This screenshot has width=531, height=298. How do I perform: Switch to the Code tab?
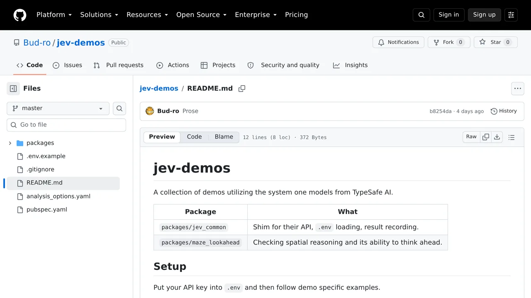point(30,65)
